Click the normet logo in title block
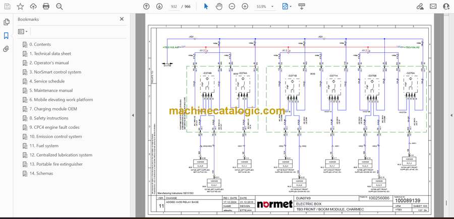Viewport: 454px width, 219px height. [x=274, y=204]
